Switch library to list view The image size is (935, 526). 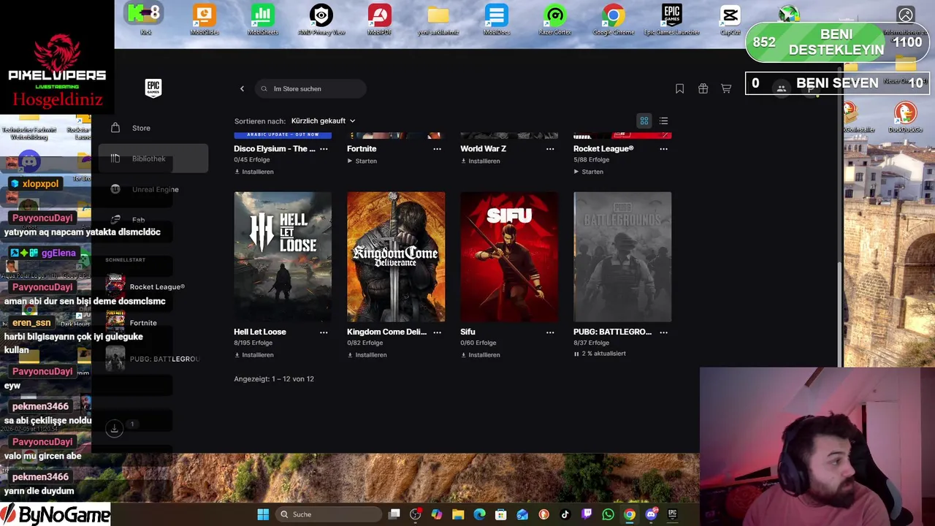tap(663, 121)
